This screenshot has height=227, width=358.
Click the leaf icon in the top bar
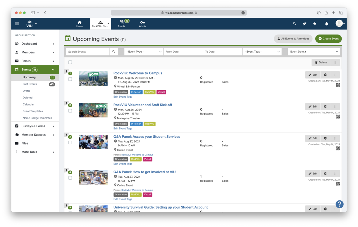click(x=304, y=24)
